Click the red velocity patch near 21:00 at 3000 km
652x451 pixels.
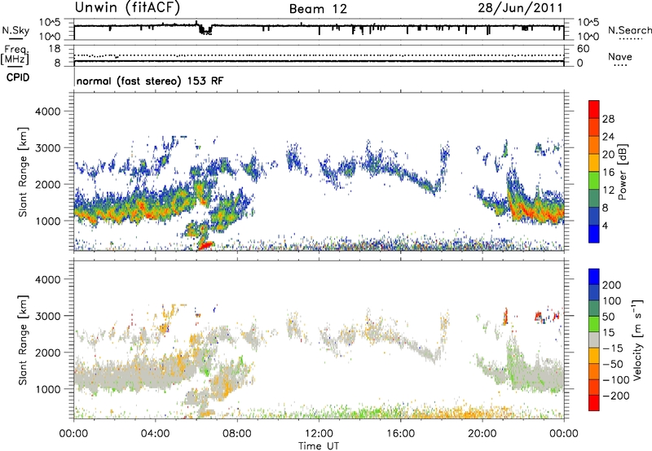(506, 317)
